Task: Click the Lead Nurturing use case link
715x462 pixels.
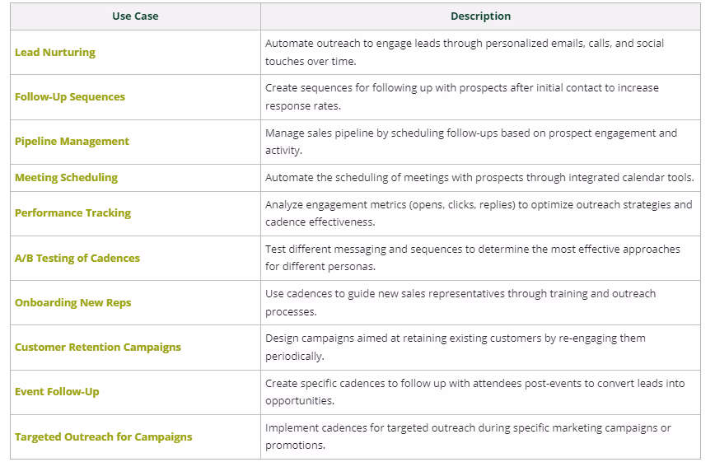Action: pyautogui.click(x=54, y=53)
